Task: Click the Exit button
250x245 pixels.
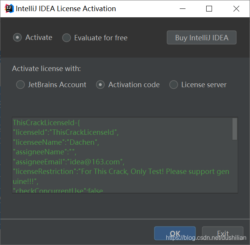Action: [223, 233]
